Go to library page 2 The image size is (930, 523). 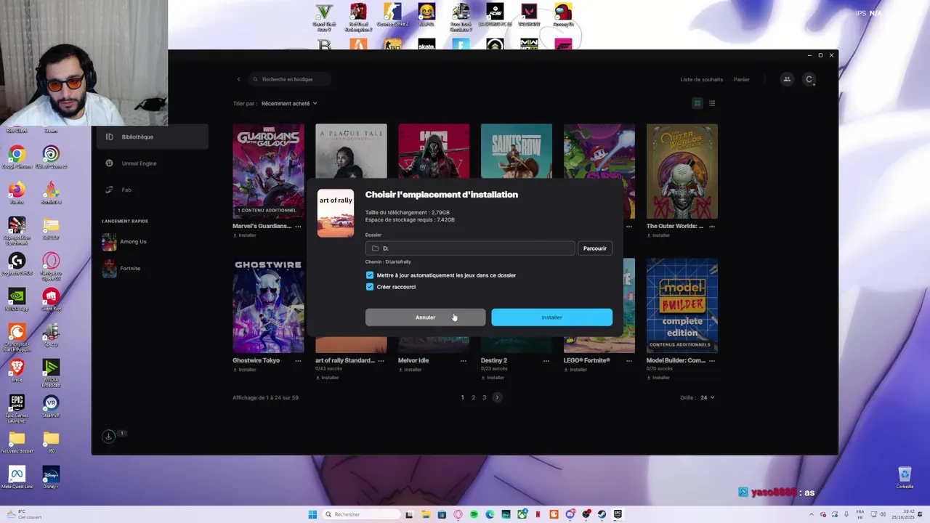473,397
